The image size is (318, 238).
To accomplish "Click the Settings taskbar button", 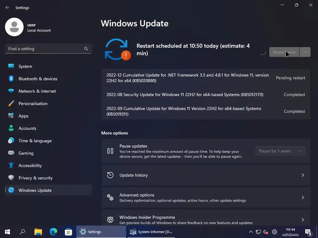I will [101, 232].
